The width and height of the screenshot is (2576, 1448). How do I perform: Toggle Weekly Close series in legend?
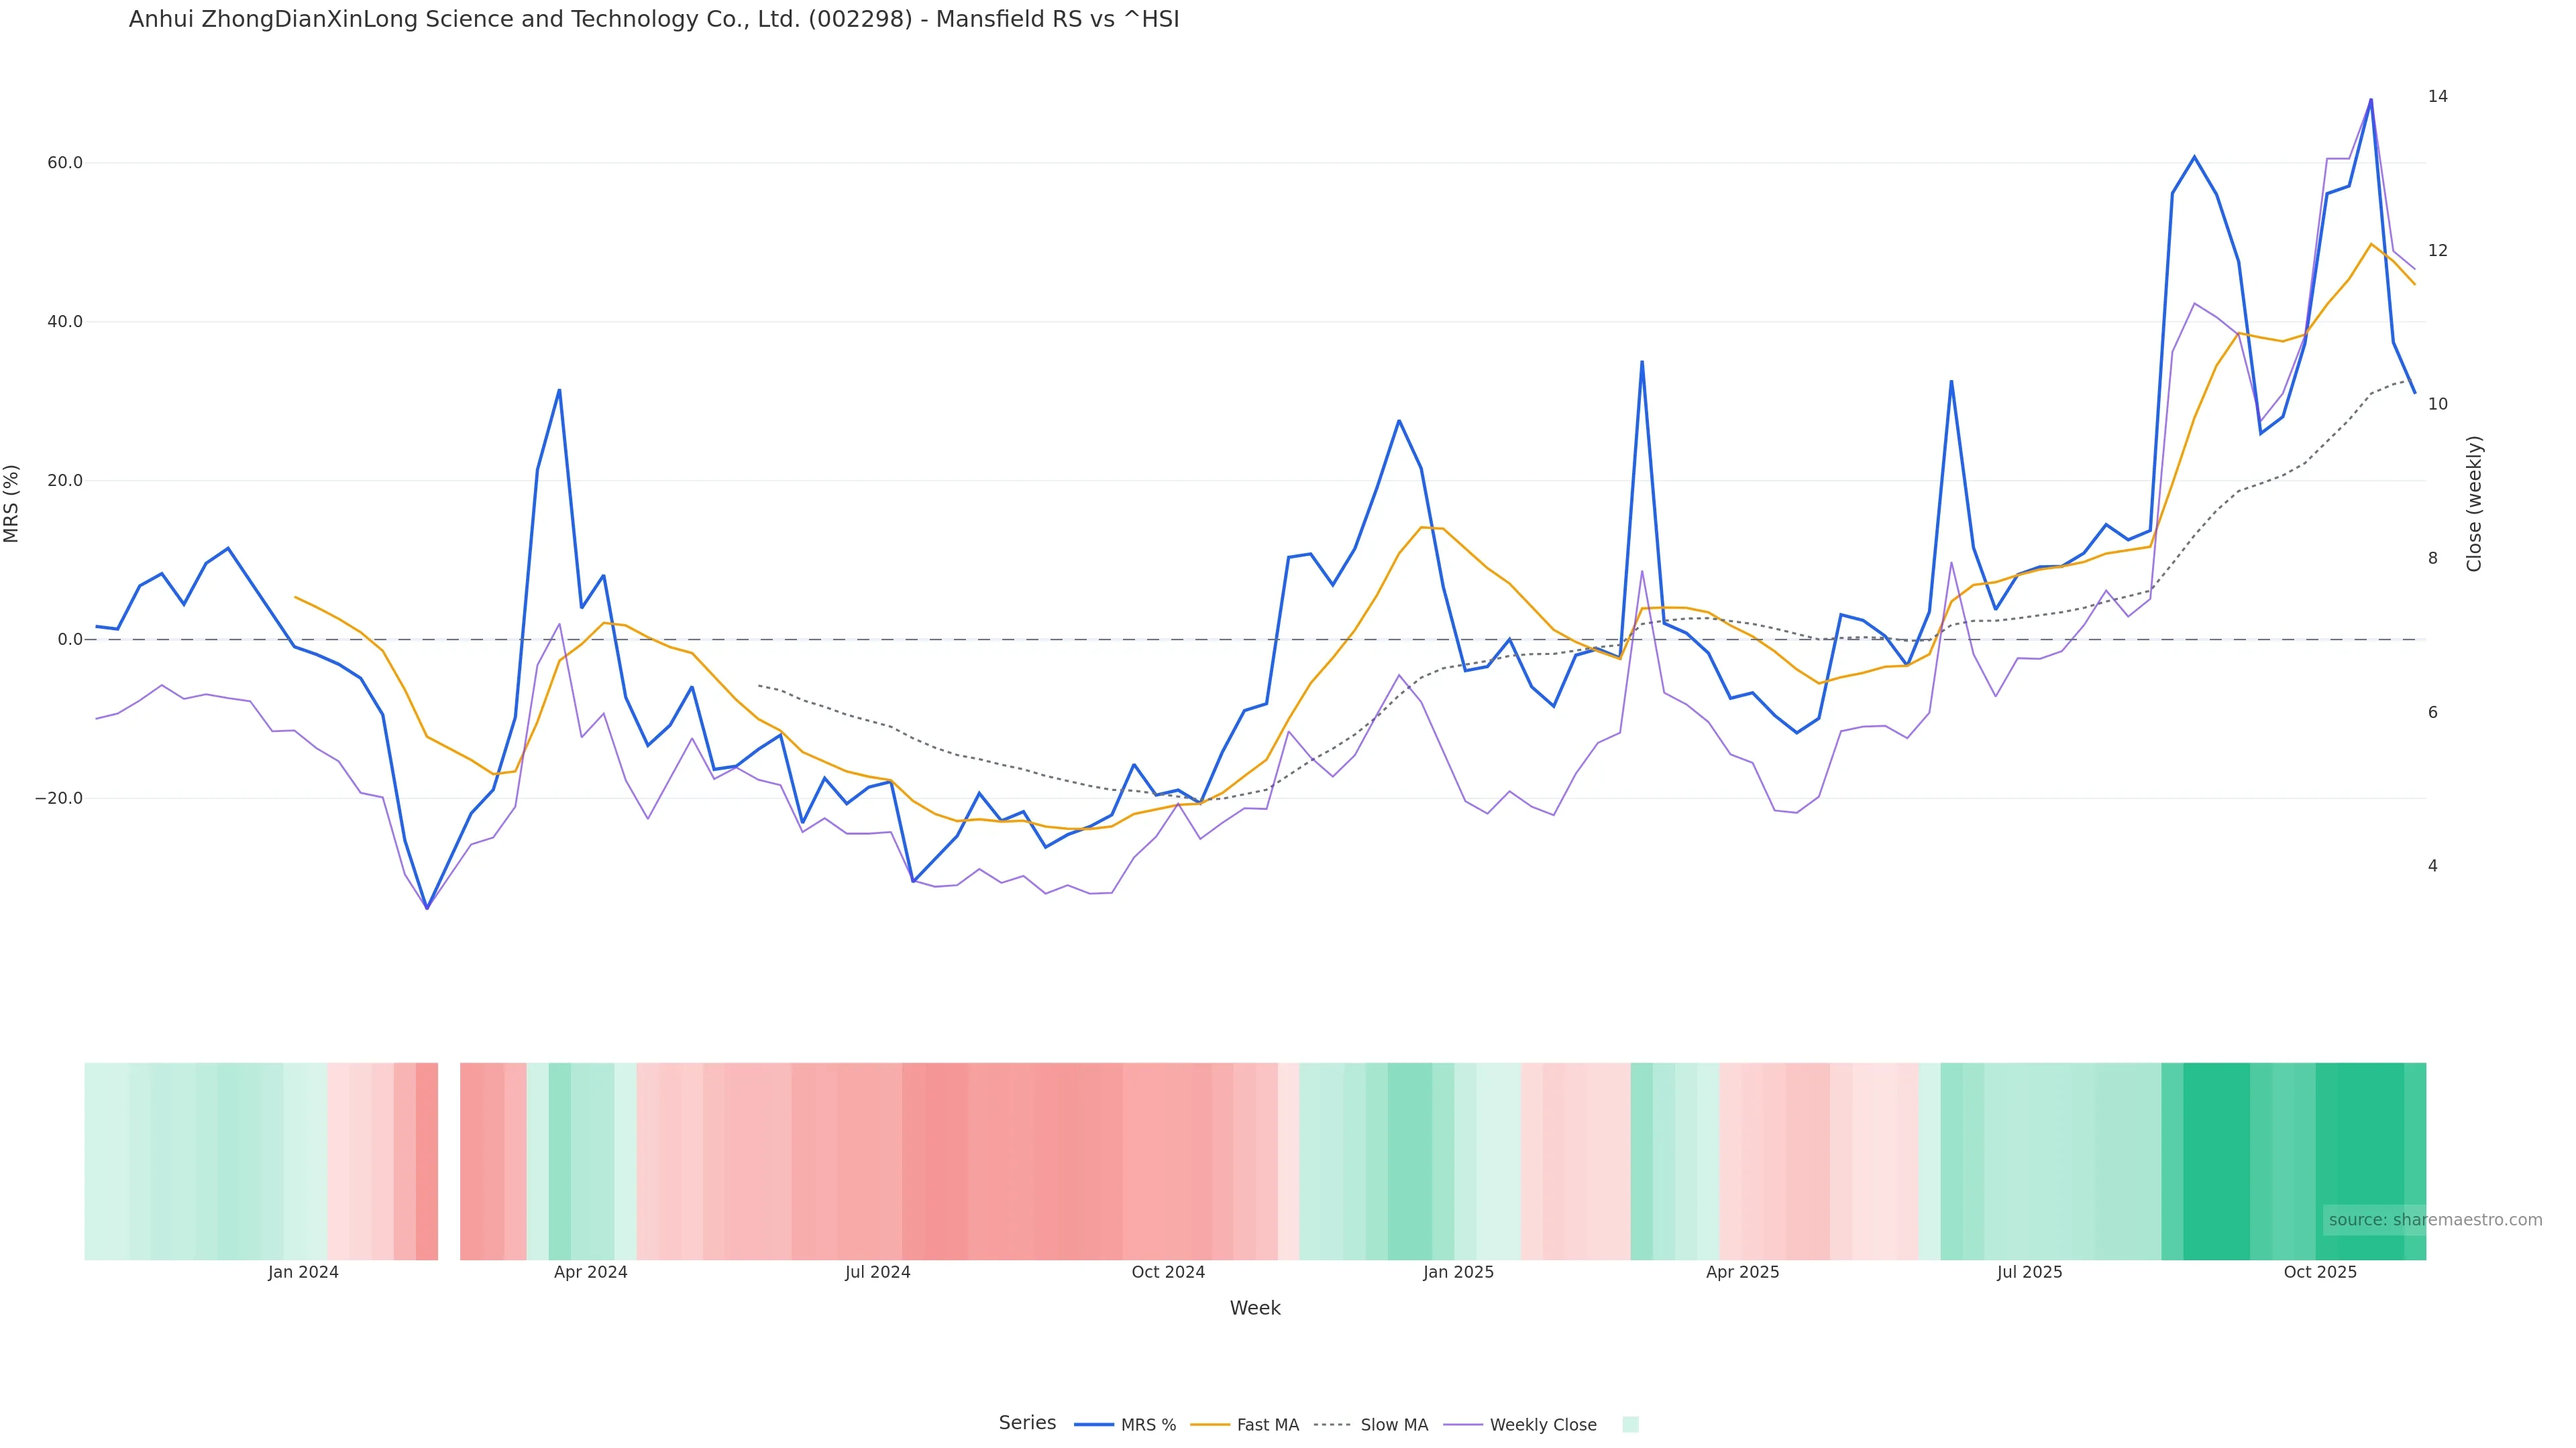coord(1542,1425)
